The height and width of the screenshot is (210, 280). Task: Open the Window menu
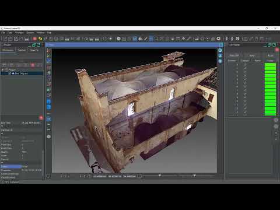click(40, 33)
